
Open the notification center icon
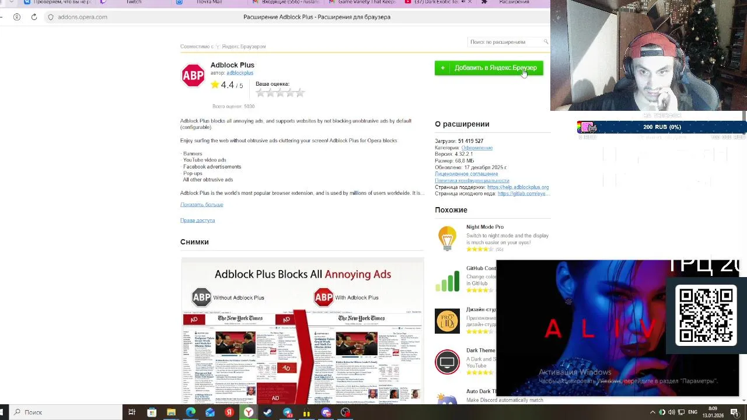735,412
